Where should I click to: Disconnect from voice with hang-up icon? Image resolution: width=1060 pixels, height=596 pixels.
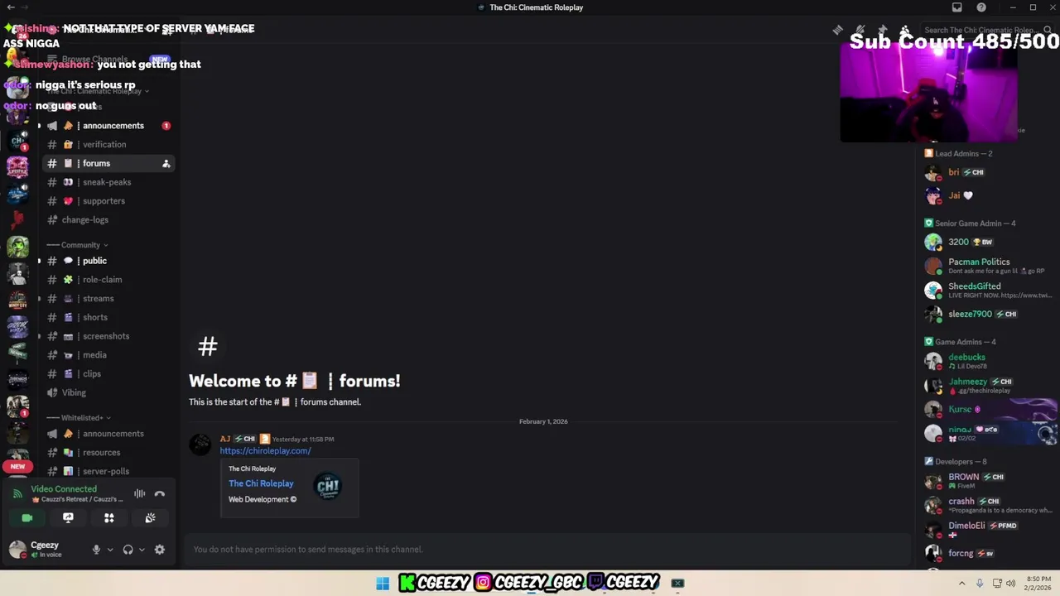(160, 494)
